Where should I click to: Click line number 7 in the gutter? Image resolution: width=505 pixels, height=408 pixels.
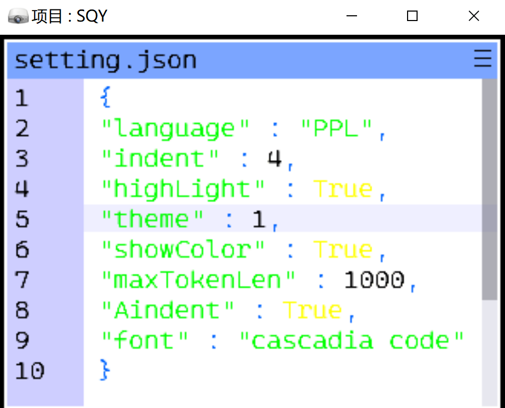pos(22,280)
